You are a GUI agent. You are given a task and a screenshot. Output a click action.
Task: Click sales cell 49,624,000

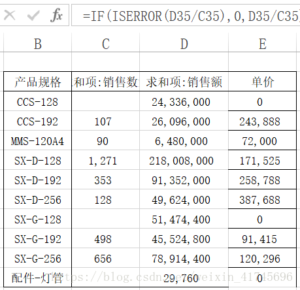click(184, 199)
